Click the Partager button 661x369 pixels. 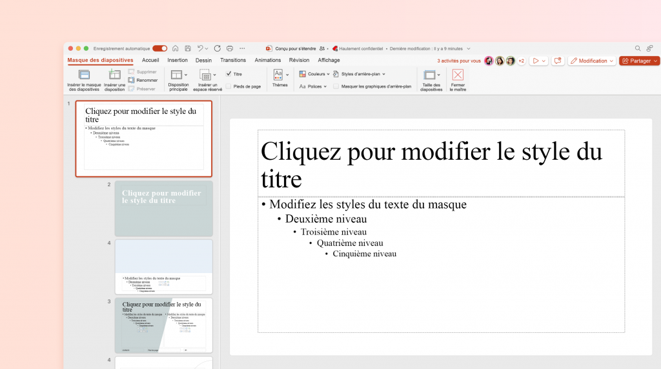tap(639, 61)
